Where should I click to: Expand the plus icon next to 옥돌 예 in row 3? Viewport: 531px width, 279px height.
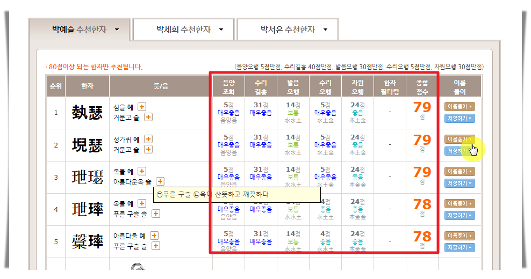click(x=142, y=171)
